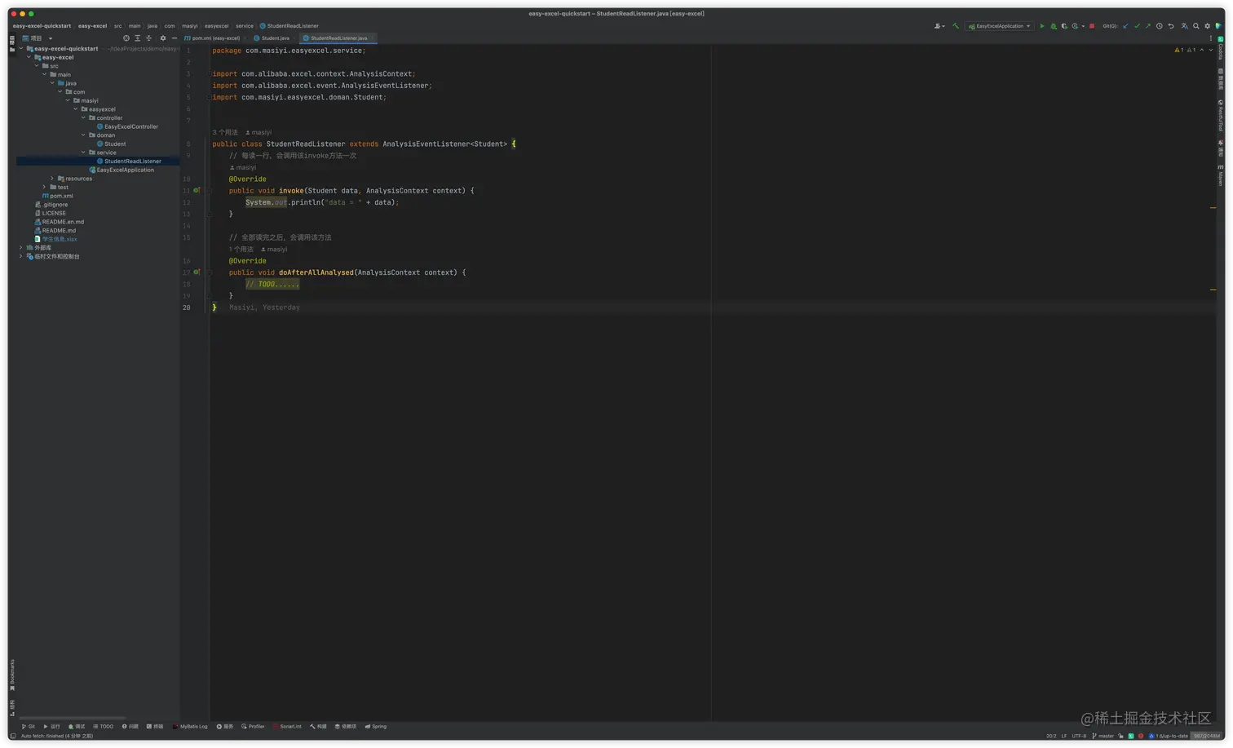The height and width of the screenshot is (748, 1233).
Task: Click override gutter icon beside invoke method
Action: click(x=197, y=190)
